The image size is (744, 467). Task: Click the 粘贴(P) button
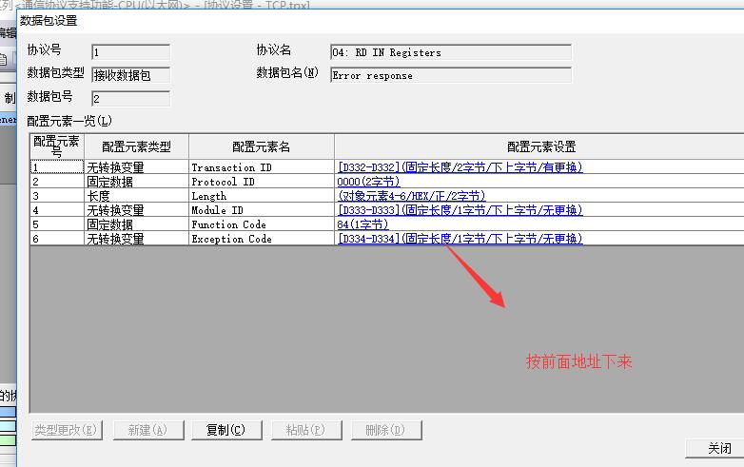point(306,430)
